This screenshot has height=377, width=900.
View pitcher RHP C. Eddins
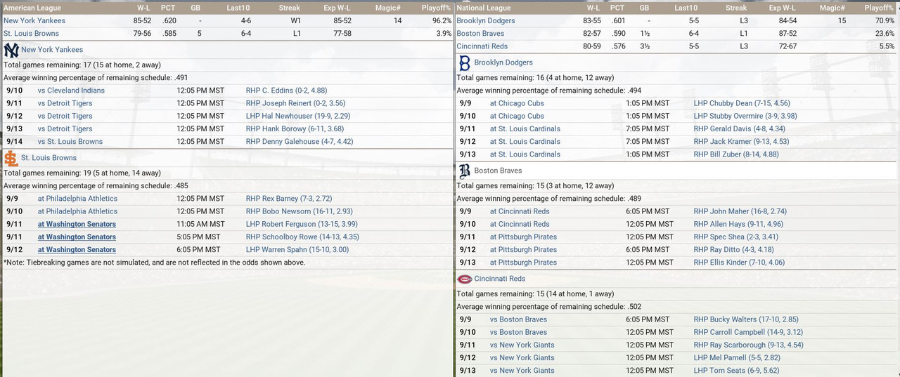pos(286,91)
